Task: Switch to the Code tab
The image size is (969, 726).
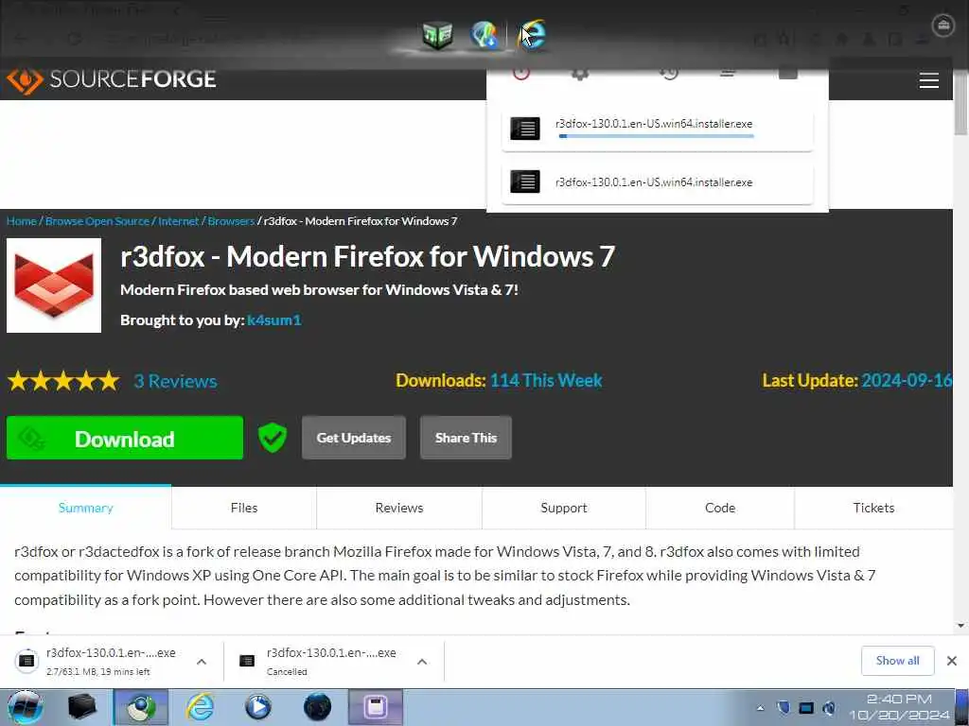Action: point(720,508)
